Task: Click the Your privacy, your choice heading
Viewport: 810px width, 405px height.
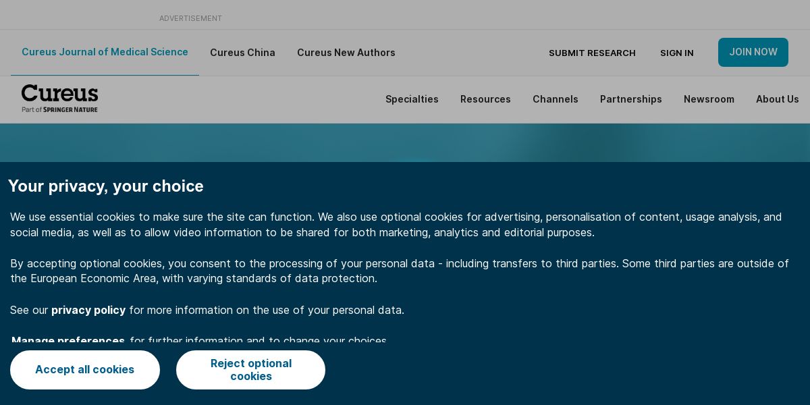Action: [106, 186]
